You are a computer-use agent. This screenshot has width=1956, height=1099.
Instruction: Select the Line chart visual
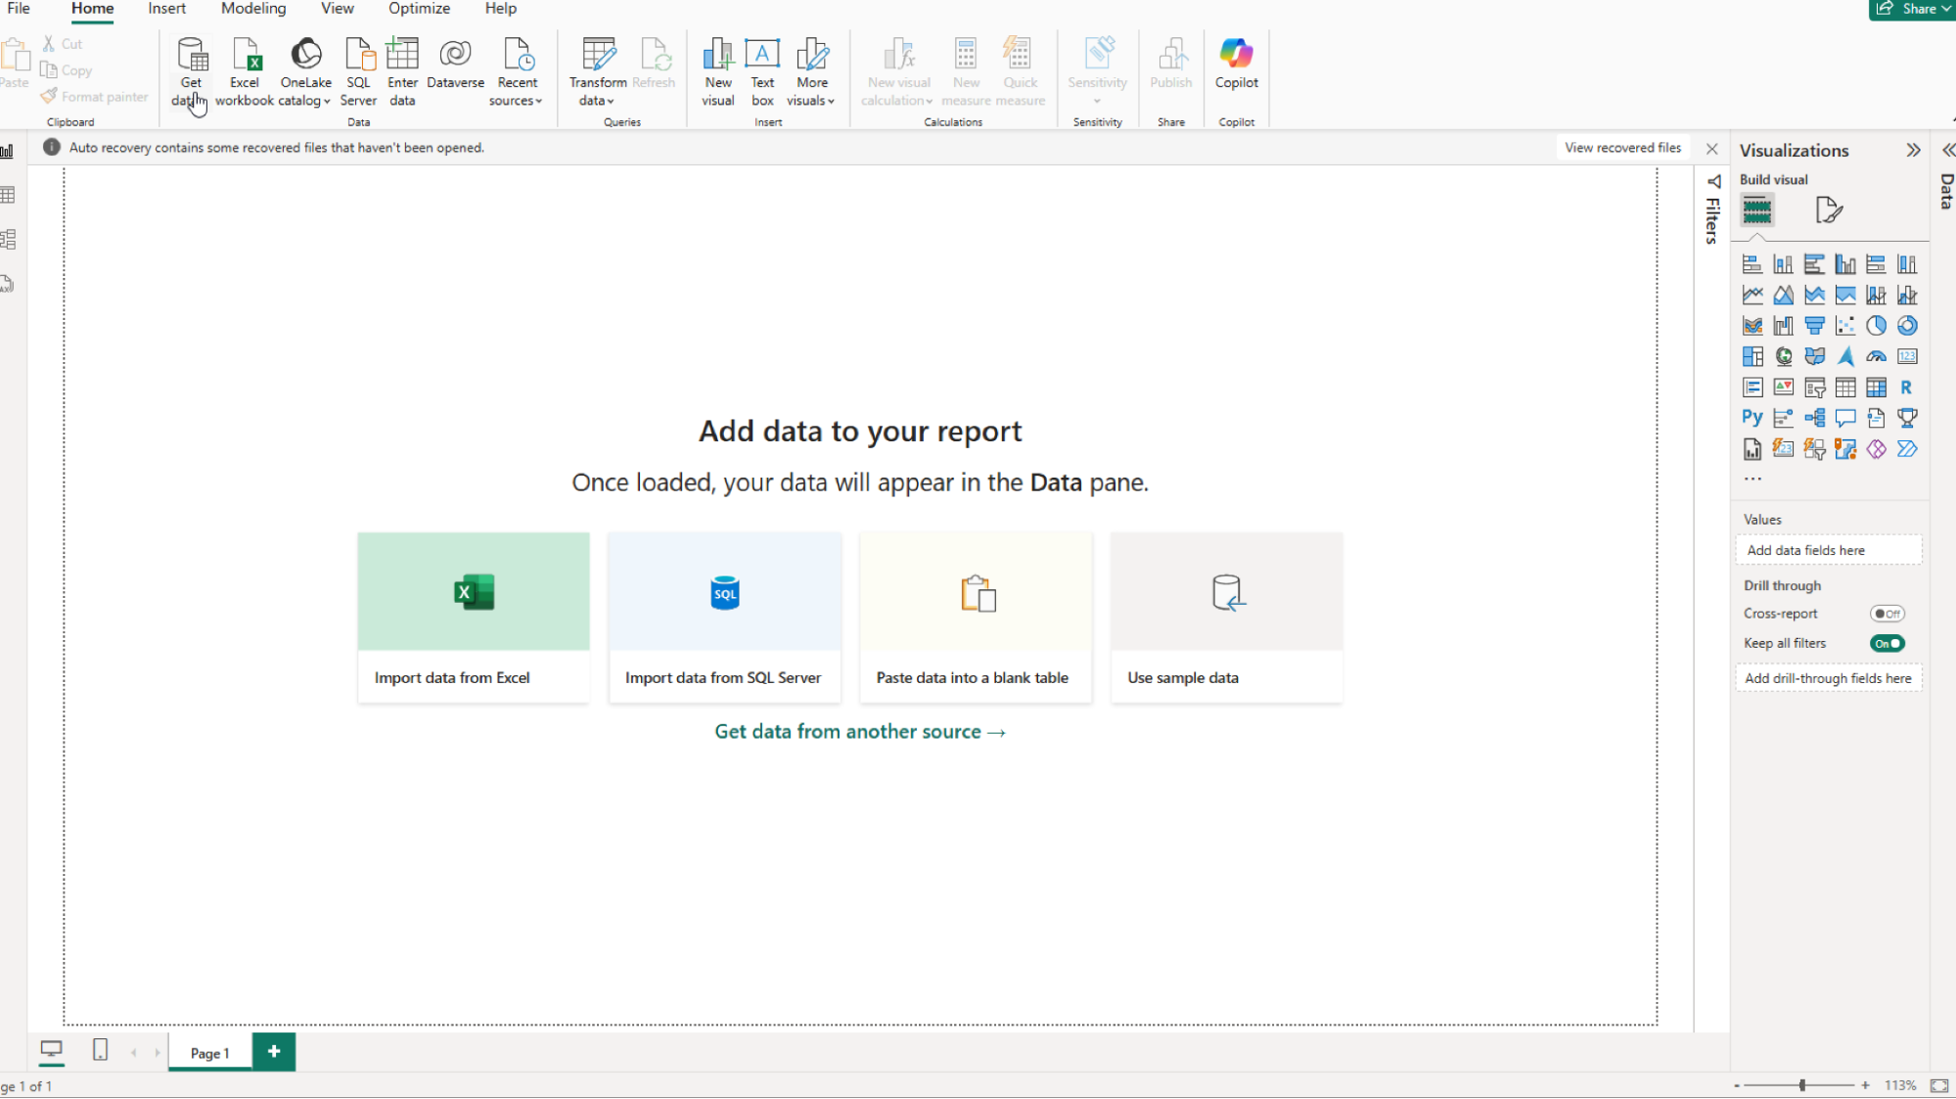pyautogui.click(x=1751, y=295)
